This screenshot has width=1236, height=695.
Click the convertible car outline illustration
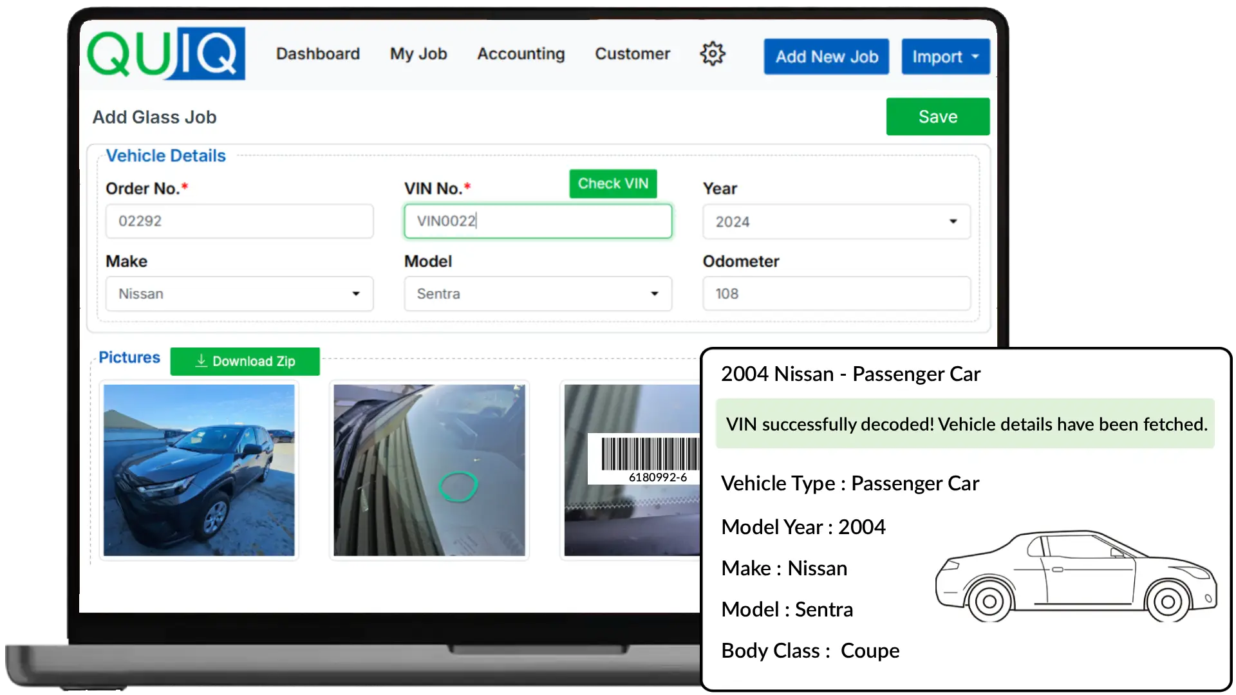pyautogui.click(x=1075, y=576)
